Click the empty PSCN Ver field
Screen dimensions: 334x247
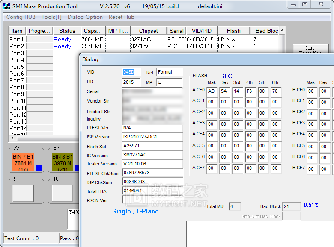pos(152,200)
